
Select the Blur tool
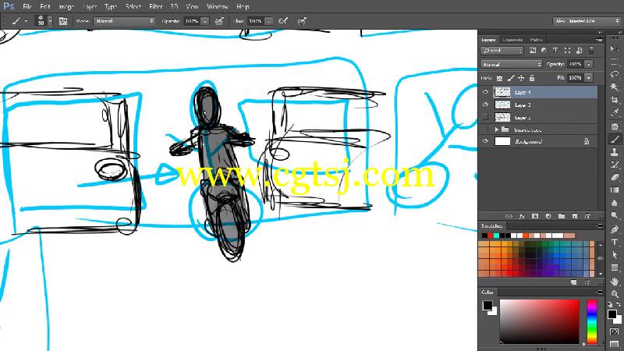pyautogui.click(x=615, y=203)
